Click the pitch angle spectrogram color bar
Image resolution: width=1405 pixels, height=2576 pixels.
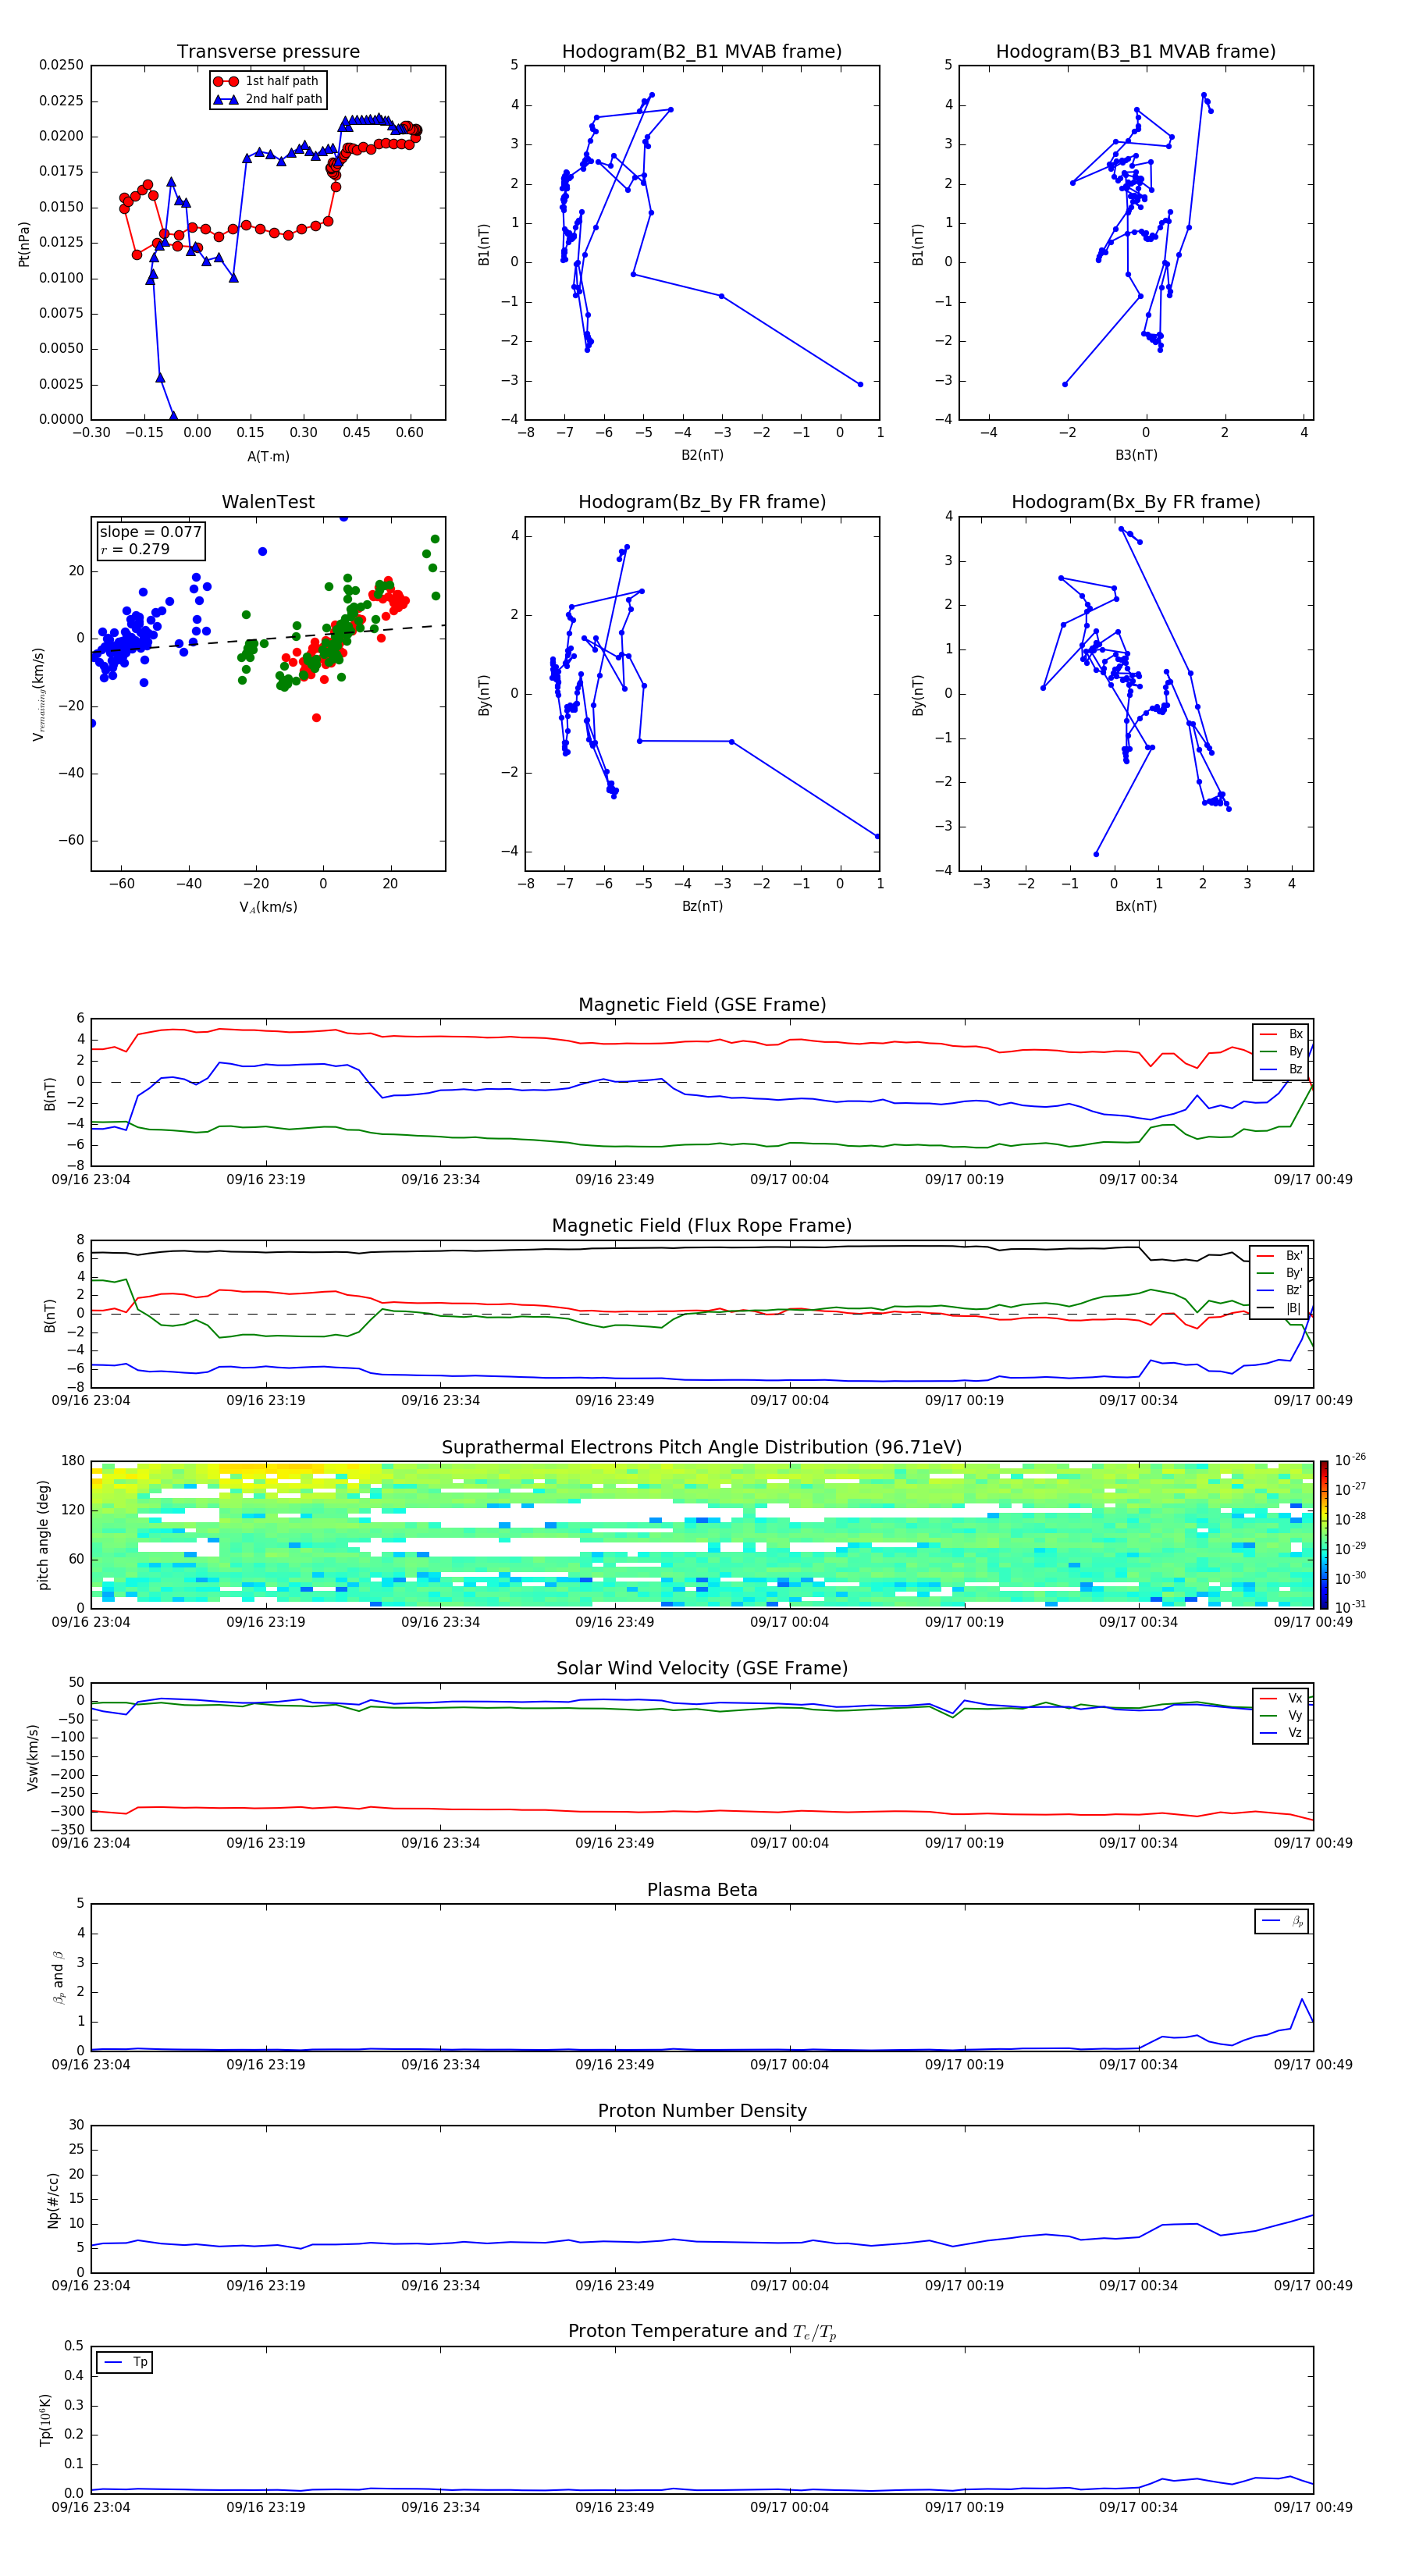(x=1324, y=1535)
